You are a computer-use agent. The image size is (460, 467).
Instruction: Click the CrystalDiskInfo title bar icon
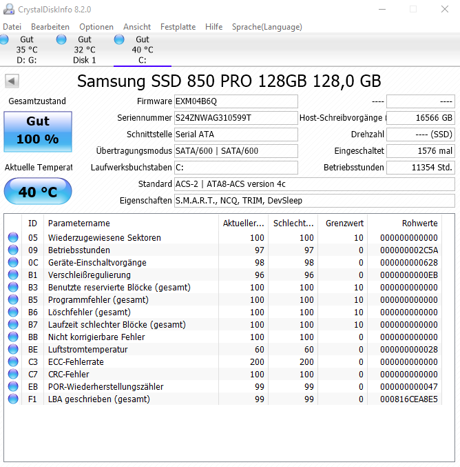tap(9, 9)
